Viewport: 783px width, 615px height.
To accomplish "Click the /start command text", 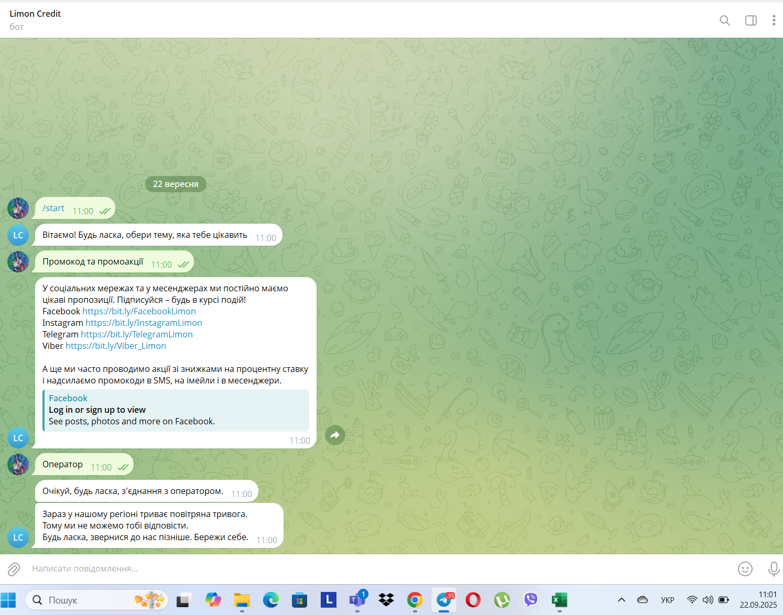I will pyautogui.click(x=53, y=208).
